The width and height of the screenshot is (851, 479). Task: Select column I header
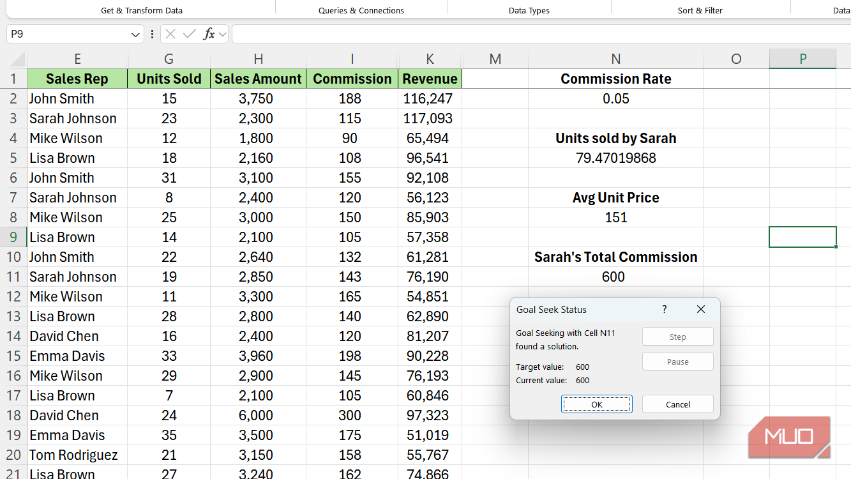tap(352, 59)
